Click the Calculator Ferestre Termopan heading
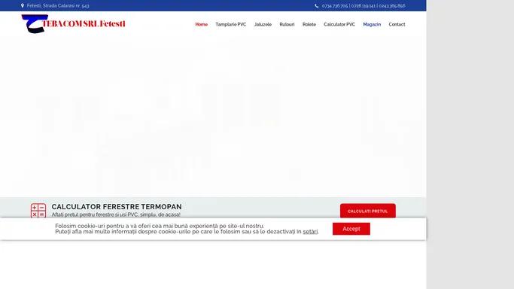 [x=117, y=207]
